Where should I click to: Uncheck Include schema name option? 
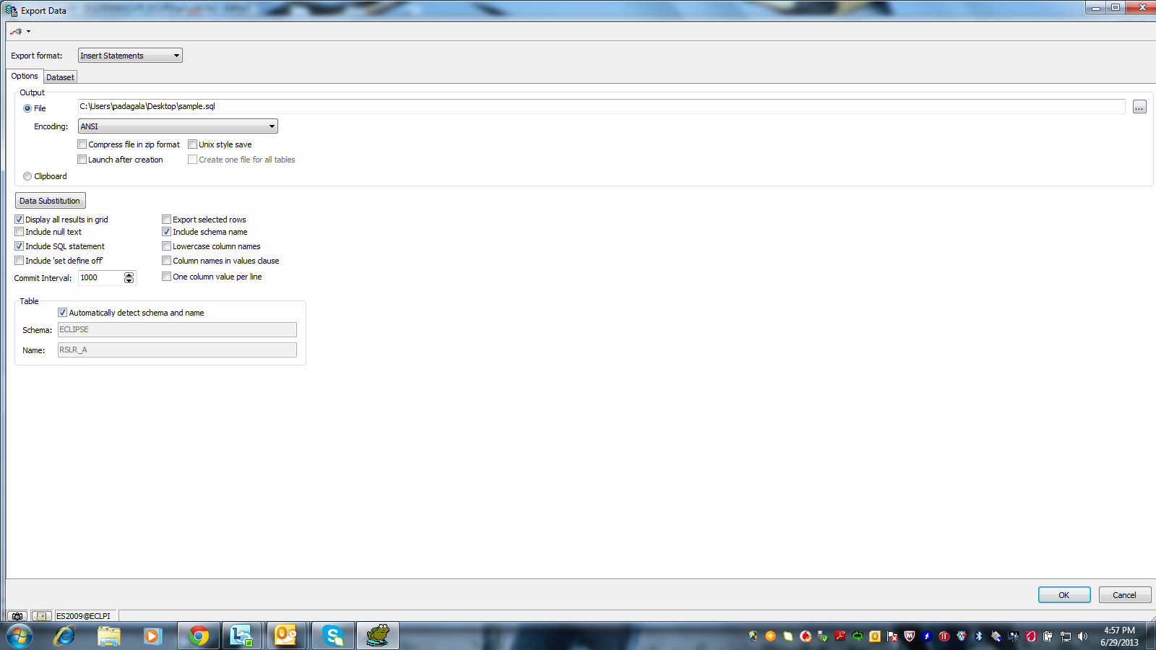pos(167,232)
